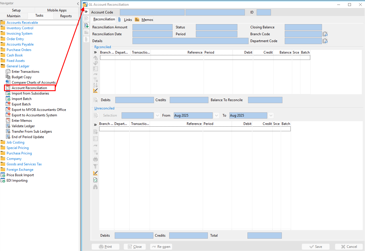The image size is (365, 251).
Task: Click the Close button at bottom
Action: [135, 247]
